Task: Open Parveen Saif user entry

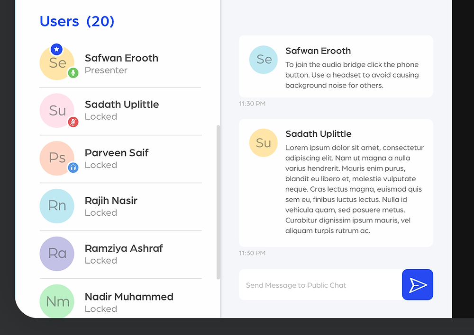Action: [120, 159]
